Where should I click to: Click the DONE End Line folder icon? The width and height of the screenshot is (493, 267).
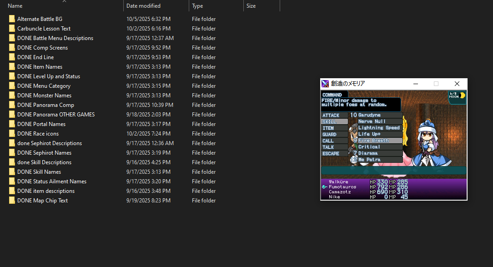tap(12, 57)
